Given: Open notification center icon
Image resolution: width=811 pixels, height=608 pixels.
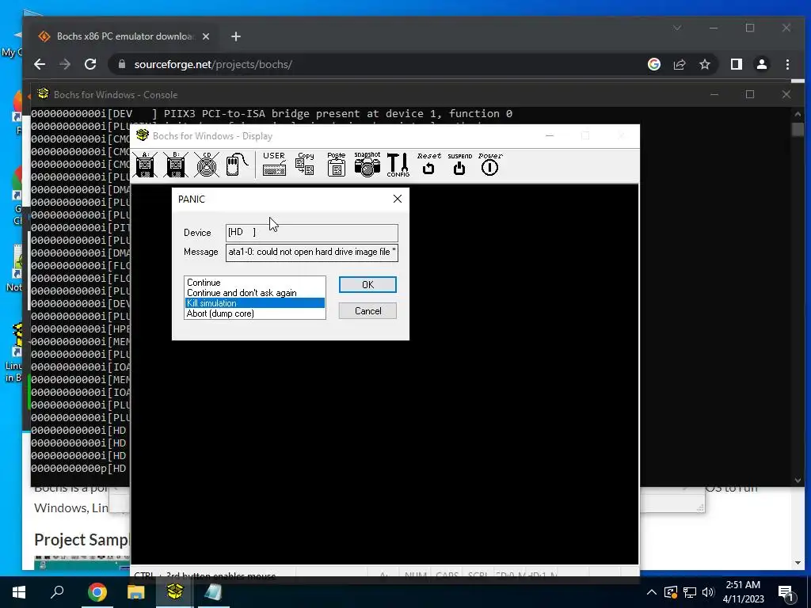Looking at the screenshot, I should click(x=785, y=593).
